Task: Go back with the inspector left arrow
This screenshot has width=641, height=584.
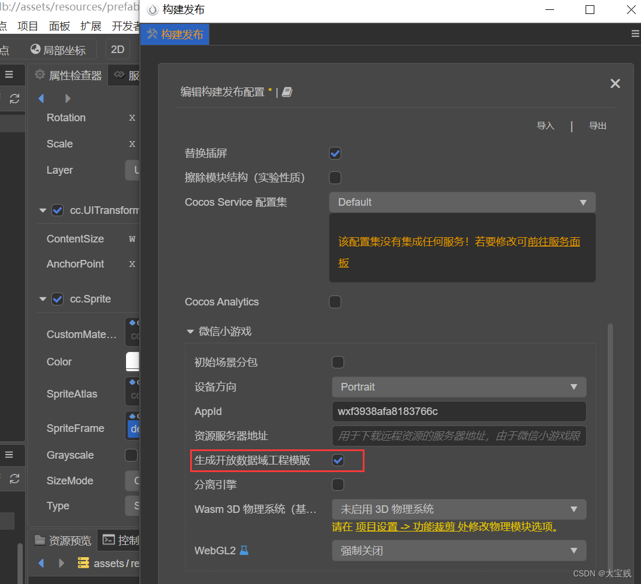Action: (x=41, y=98)
